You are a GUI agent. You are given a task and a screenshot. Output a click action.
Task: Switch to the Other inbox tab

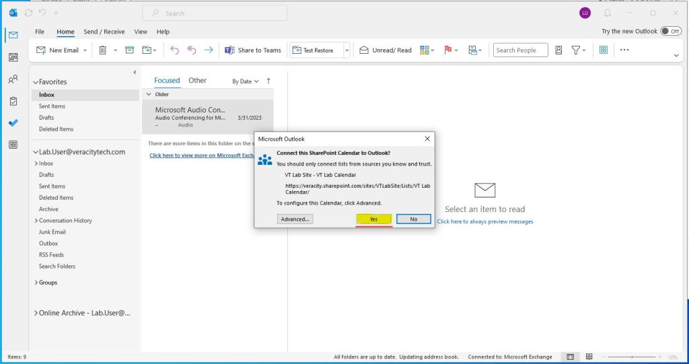197,80
